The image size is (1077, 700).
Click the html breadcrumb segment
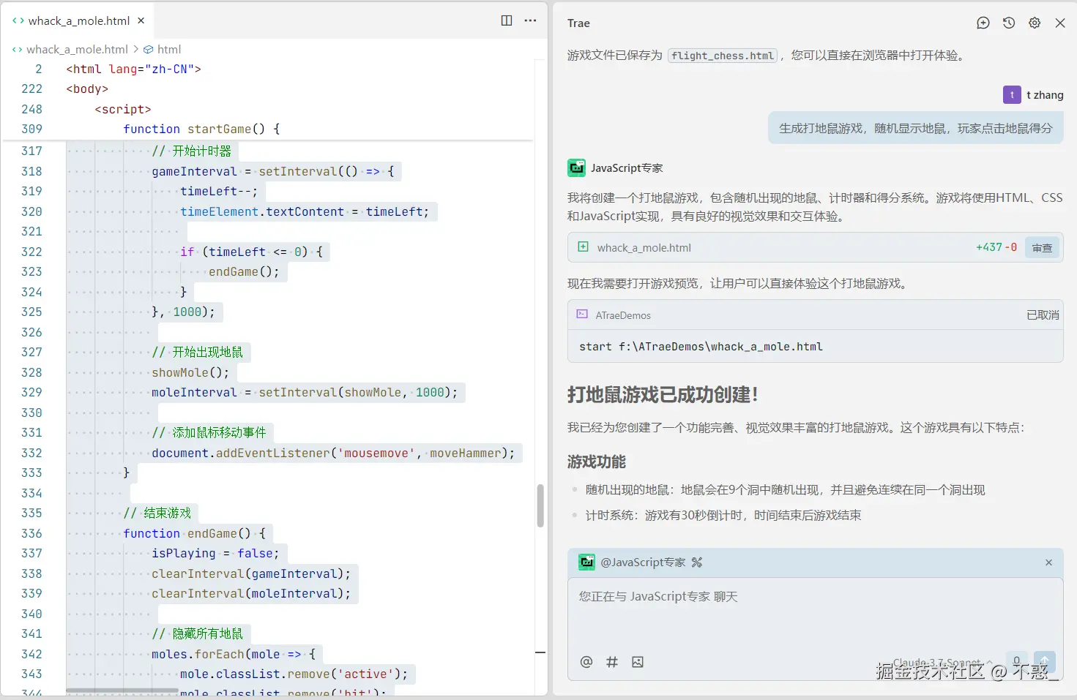[x=169, y=49]
